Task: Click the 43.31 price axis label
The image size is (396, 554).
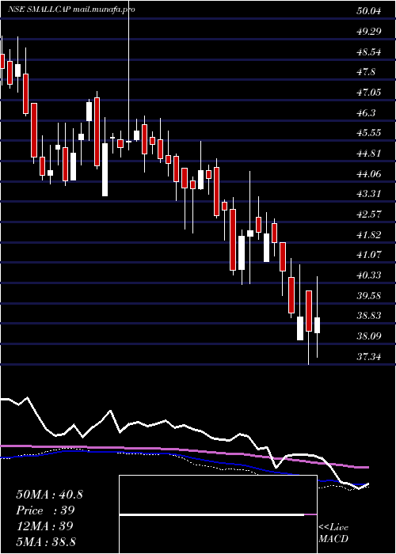Action: pyautogui.click(x=369, y=194)
